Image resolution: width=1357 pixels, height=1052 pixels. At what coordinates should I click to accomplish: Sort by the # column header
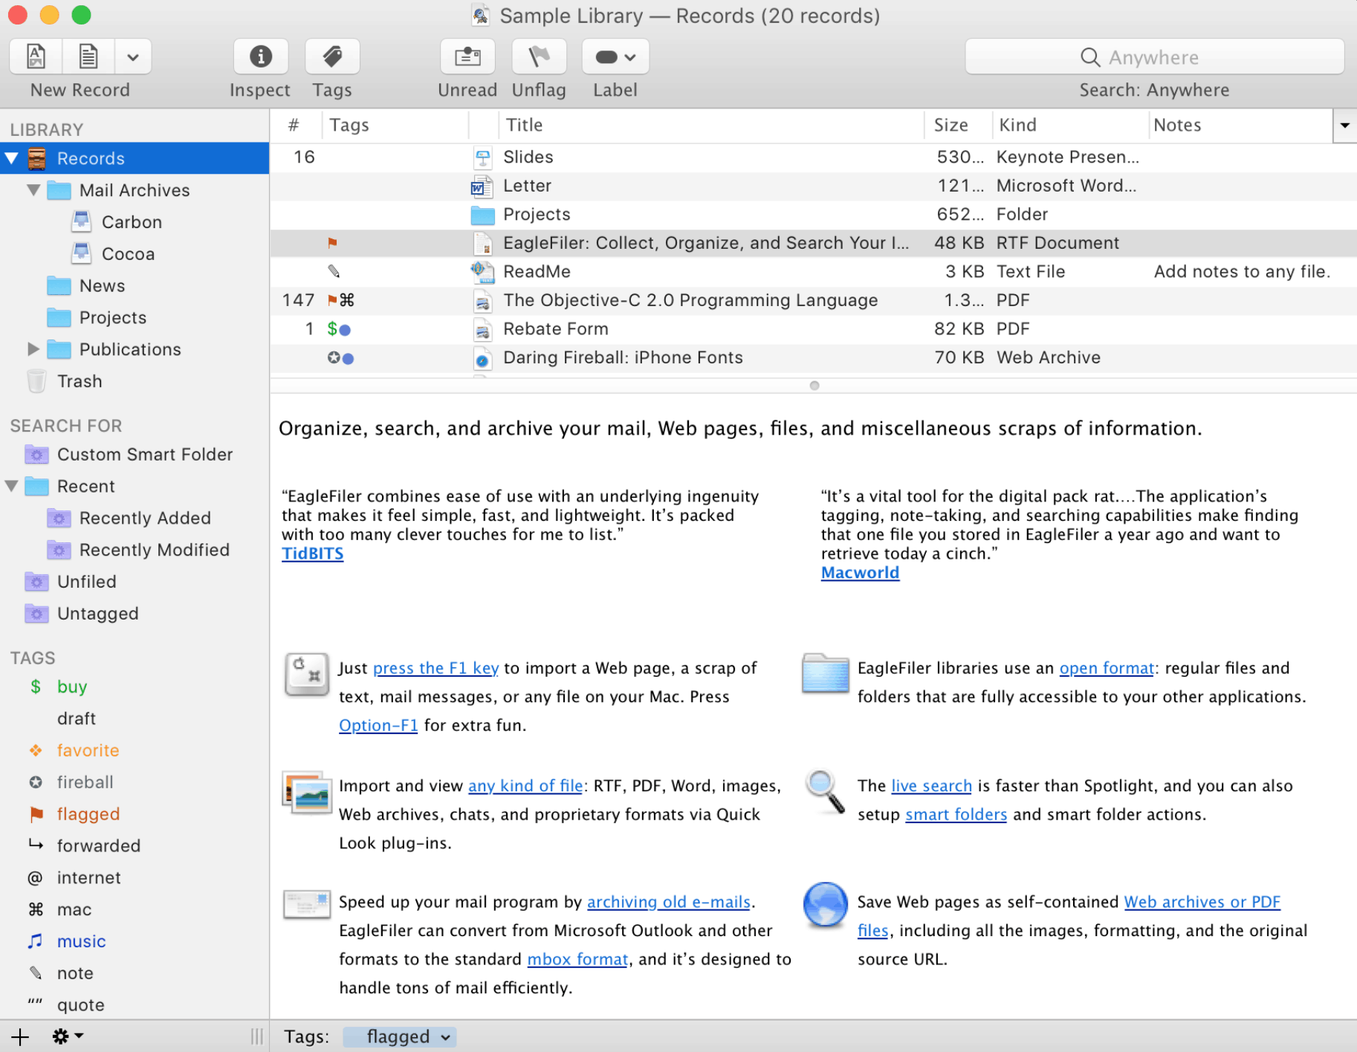tap(294, 125)
